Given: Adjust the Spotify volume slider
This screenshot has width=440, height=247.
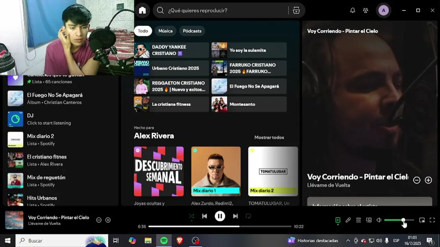Looking at the screenshot, I should click(399, 220).
